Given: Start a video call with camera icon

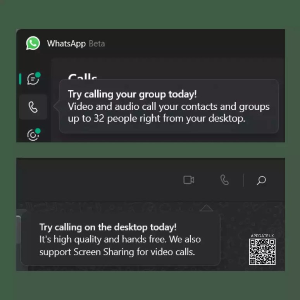Looking at the screenshot, I should [x=189, y=180].
